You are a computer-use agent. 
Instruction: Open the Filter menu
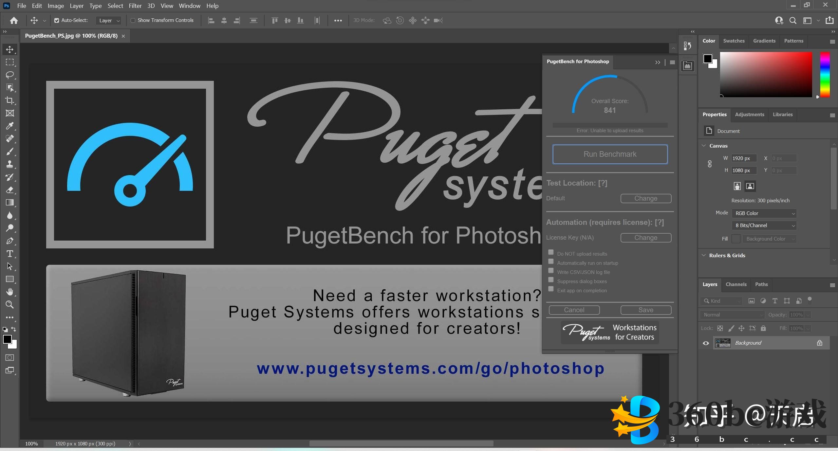(135, 6)
